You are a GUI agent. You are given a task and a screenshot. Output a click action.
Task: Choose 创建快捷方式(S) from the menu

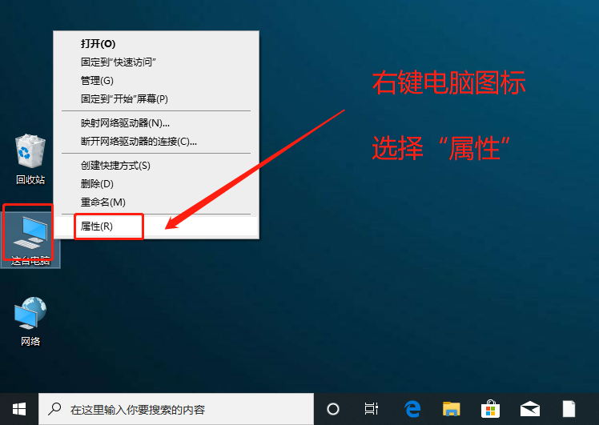point(115,165)
